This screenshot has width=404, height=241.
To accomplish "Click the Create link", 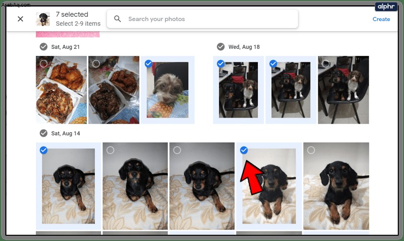I will [x=381, y=19].
